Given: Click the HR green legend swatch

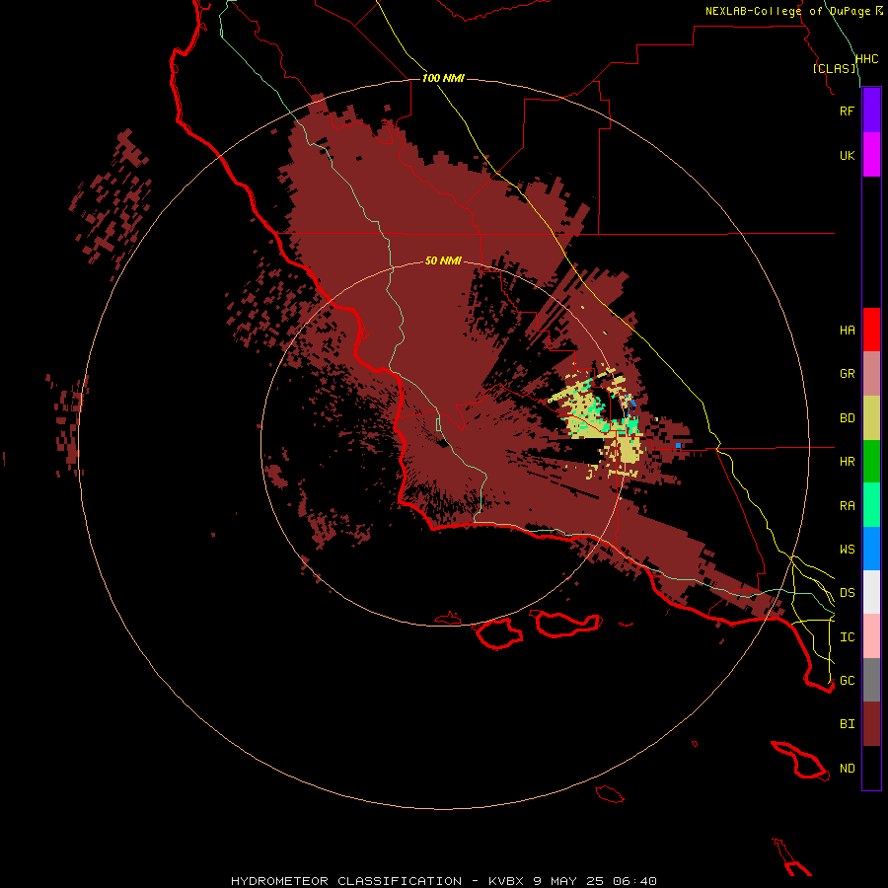Looking at the screenshot, I should click(x=871, y=462).
